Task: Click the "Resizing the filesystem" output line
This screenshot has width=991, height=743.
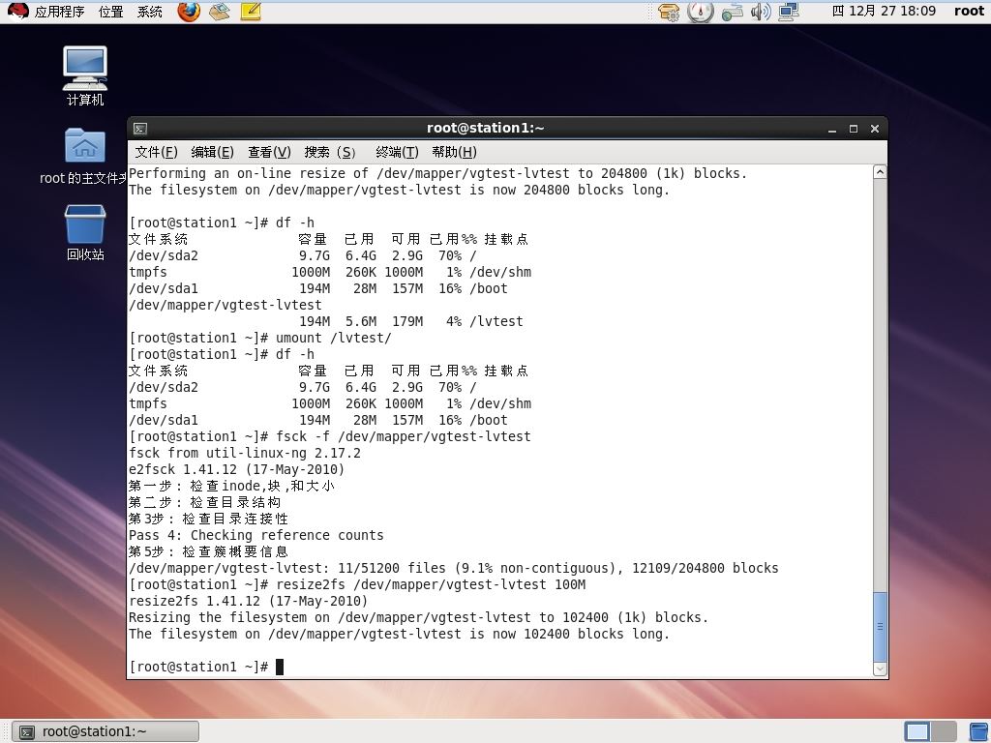Action: [418, 617]
